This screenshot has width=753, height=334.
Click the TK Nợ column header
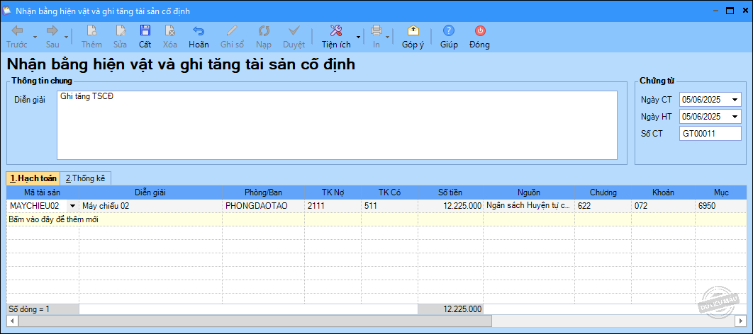click(333, 192)
